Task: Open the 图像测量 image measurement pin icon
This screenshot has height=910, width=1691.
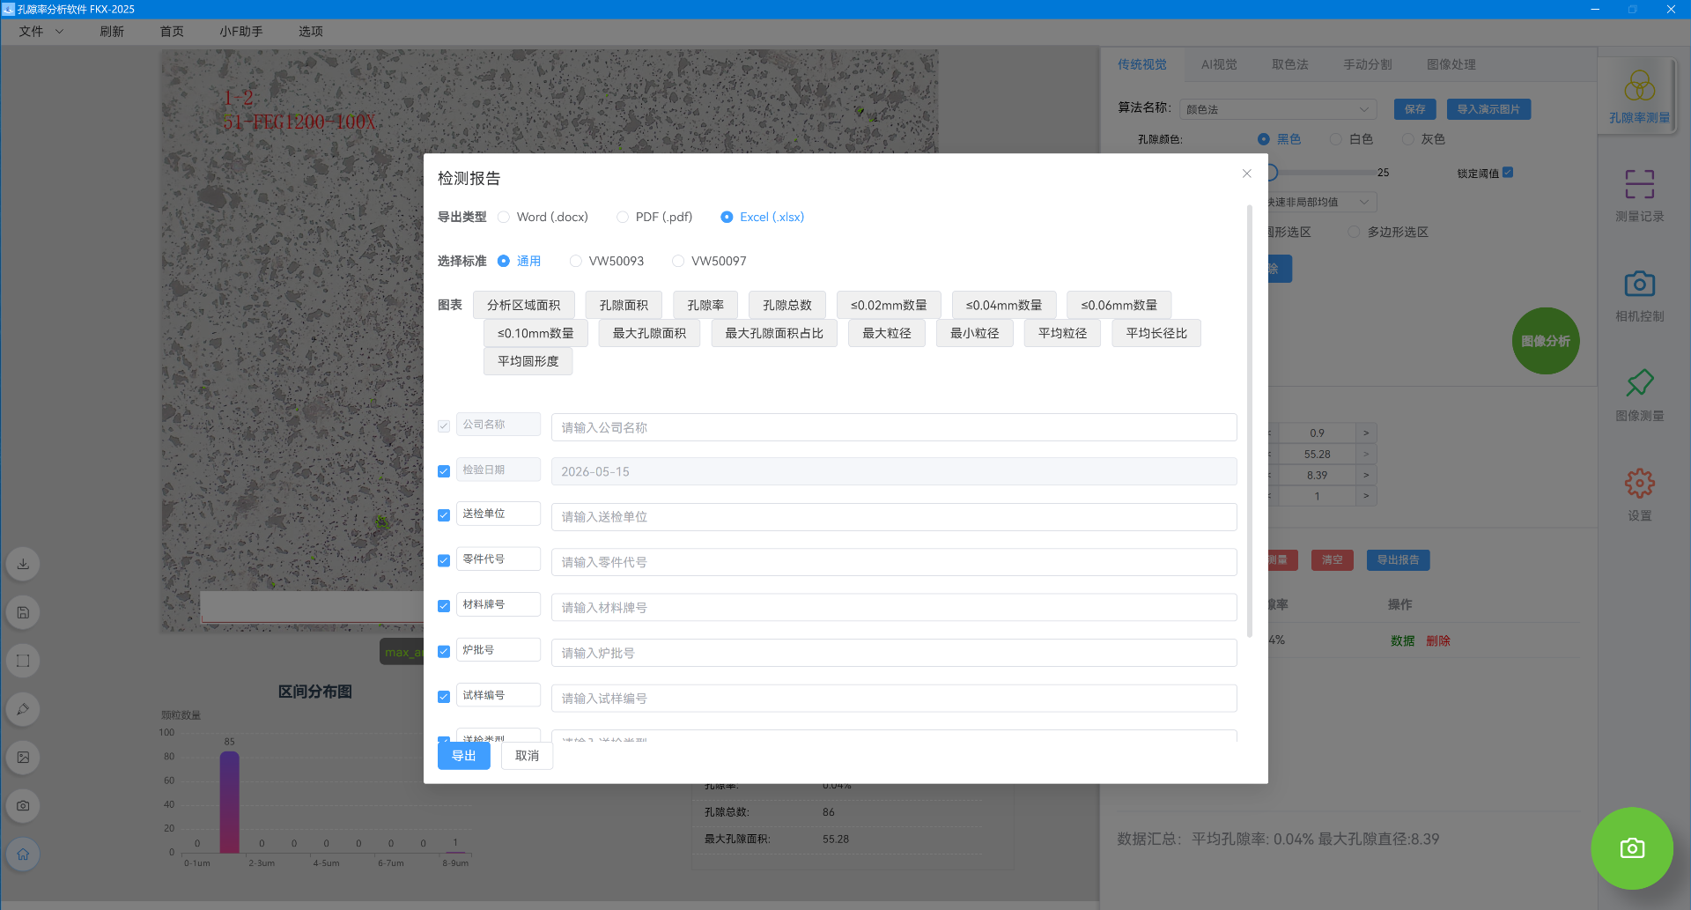Action: point(1639,396)
